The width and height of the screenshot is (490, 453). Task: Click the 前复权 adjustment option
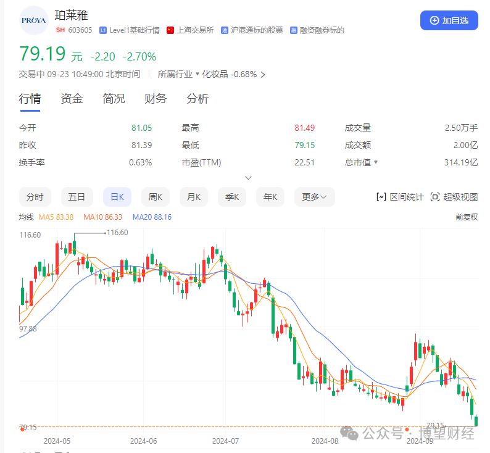pos(467,217)
